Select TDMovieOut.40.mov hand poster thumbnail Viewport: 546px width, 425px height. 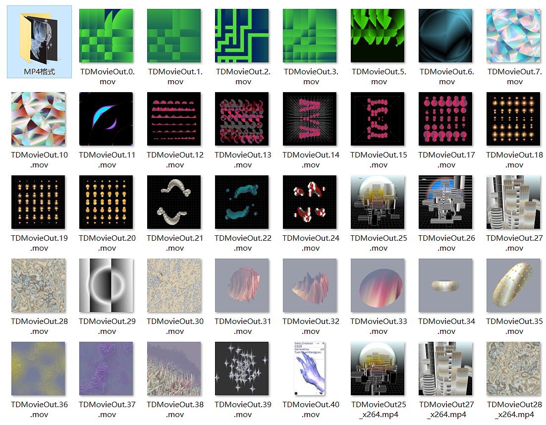point(310,369)
